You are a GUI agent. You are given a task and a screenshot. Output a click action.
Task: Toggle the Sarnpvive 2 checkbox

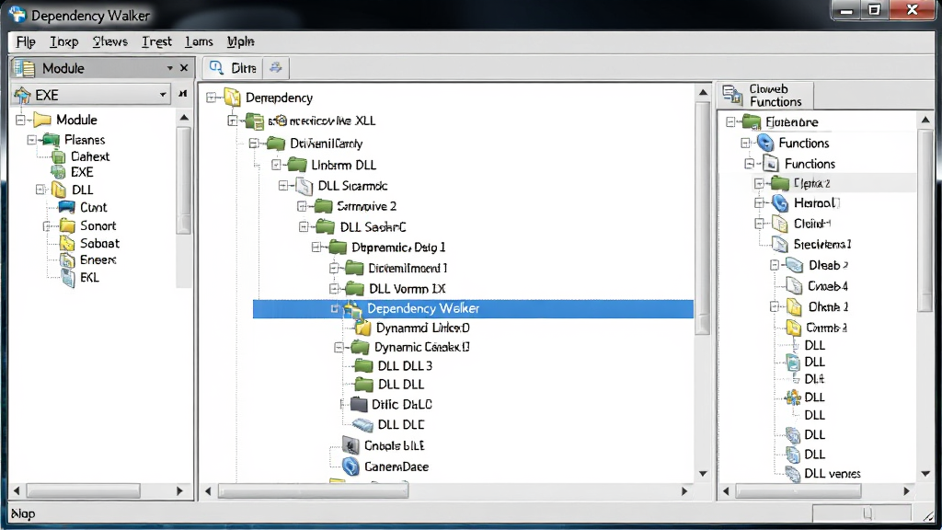302,207
